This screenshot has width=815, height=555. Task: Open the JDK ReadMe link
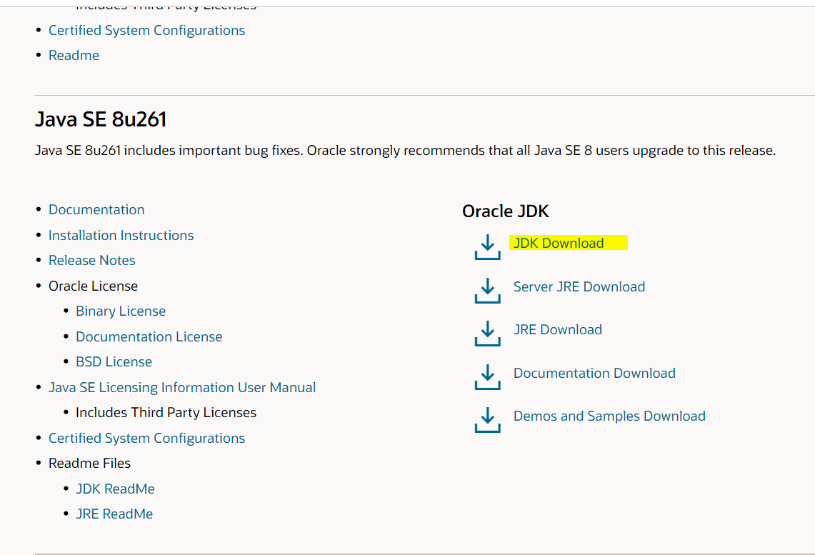coord(116,489)
